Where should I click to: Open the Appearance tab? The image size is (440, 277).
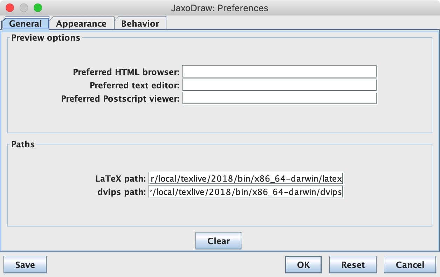(81, 23)
